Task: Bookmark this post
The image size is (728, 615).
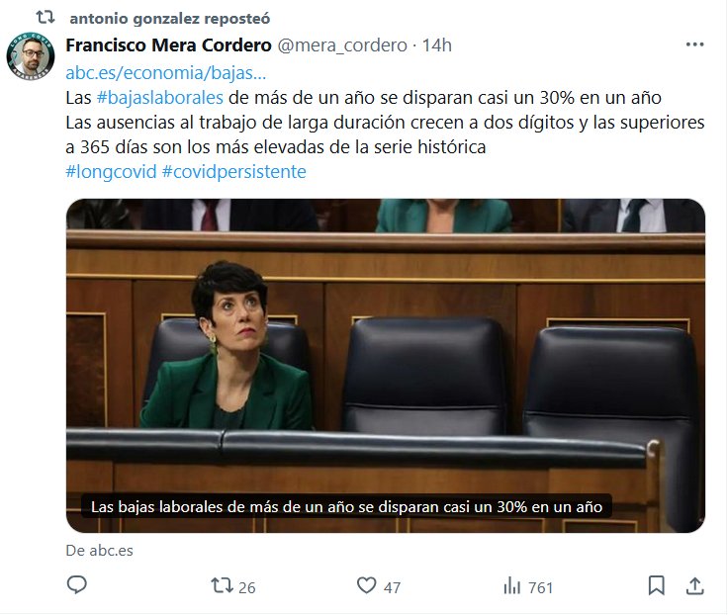Action: (656, 585)
